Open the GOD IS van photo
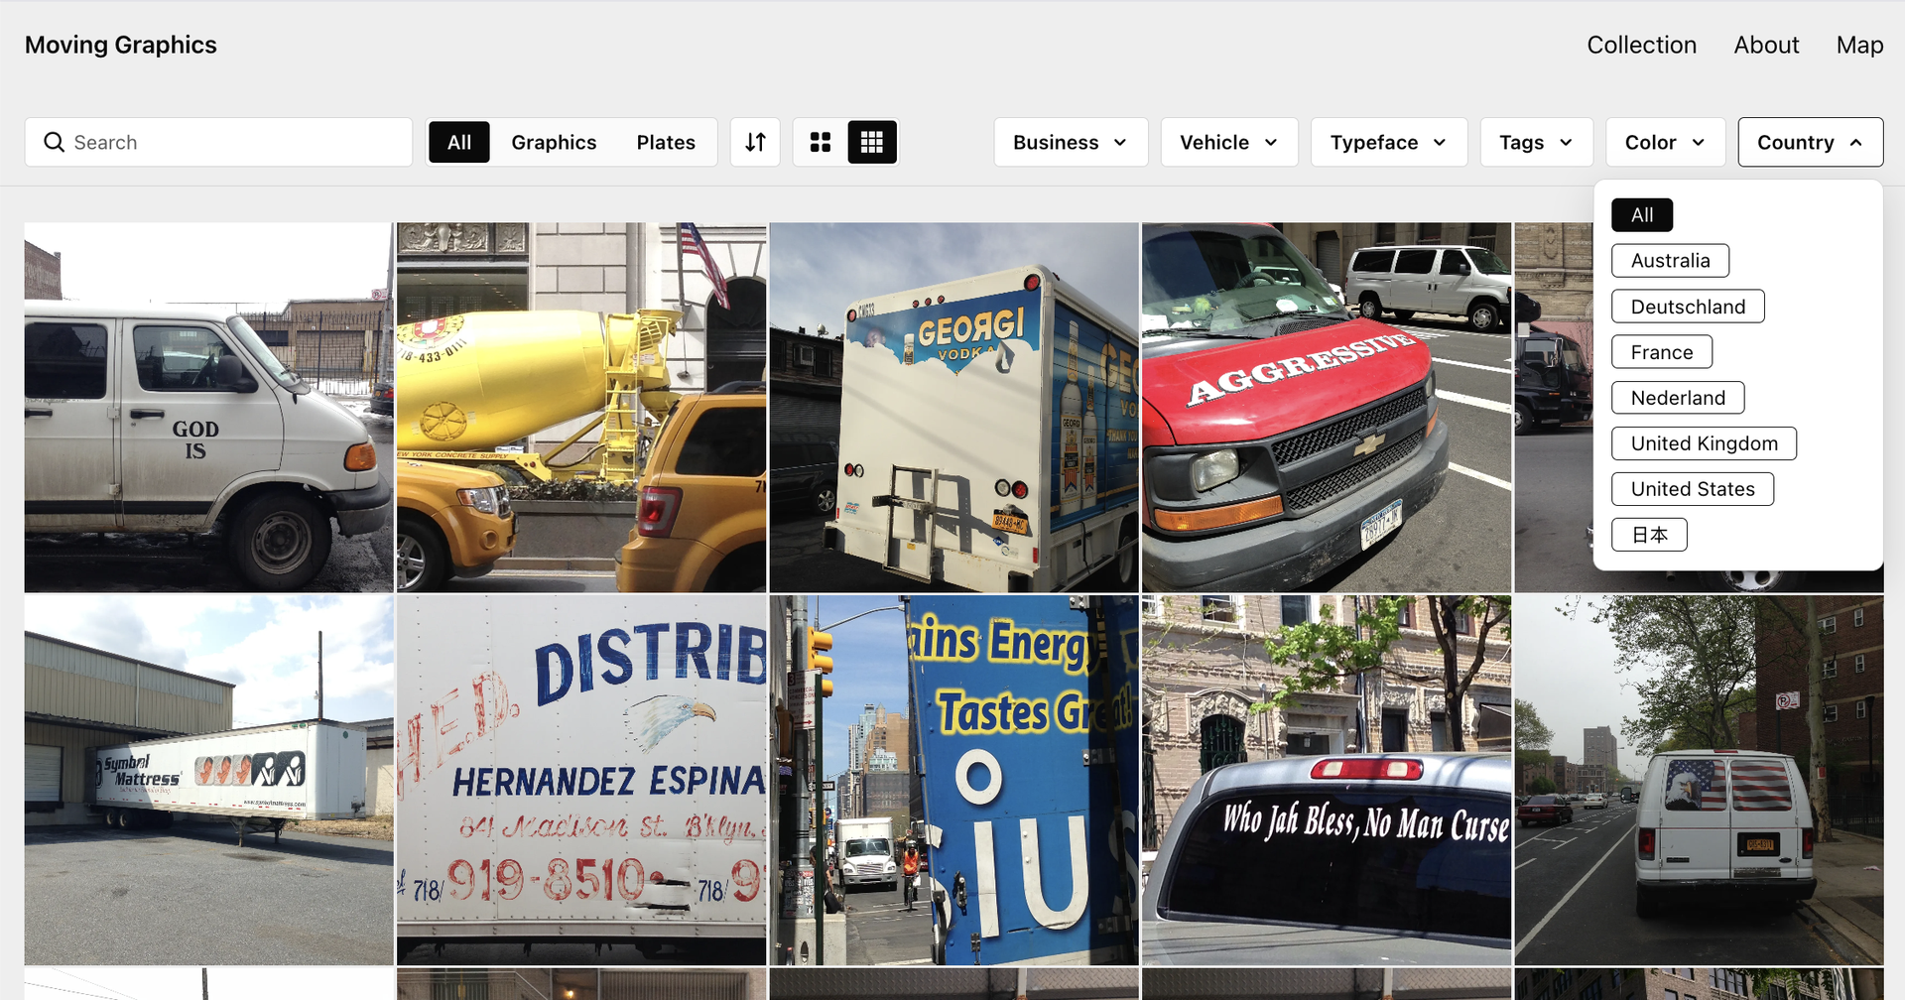1905x1000 pixels. coord(208,407)
